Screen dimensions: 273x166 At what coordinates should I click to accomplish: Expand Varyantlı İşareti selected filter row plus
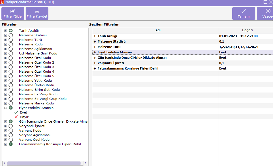(x=95, y=63)
